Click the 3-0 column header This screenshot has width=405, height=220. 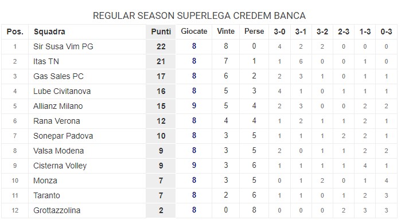coord(279,32)
